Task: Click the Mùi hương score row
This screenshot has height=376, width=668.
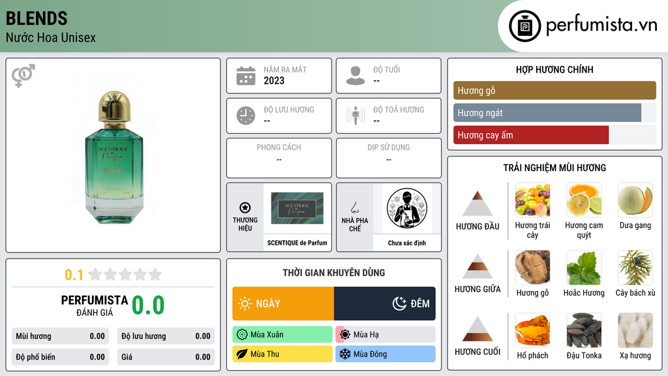Action: coord(60,336)
